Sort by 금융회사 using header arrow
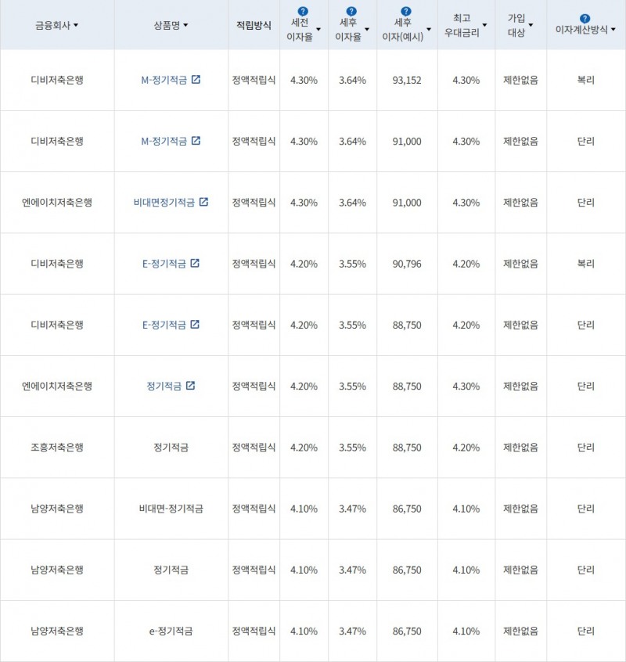Screen dimensions: 626x662 [76, 26]
